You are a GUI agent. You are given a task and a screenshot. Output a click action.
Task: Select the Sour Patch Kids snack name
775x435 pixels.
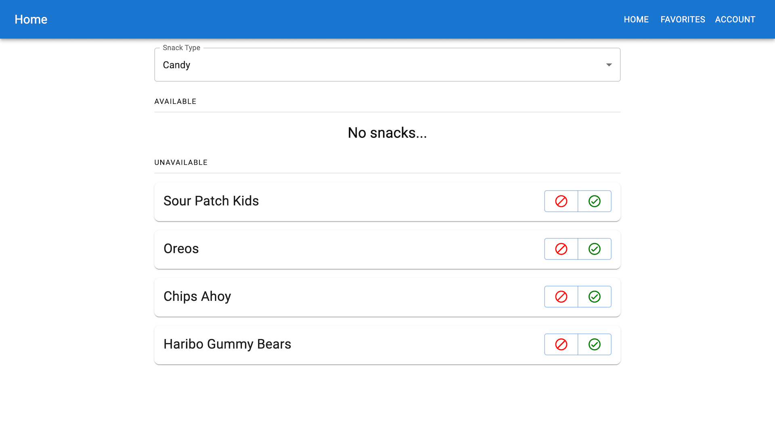[211, 201]
